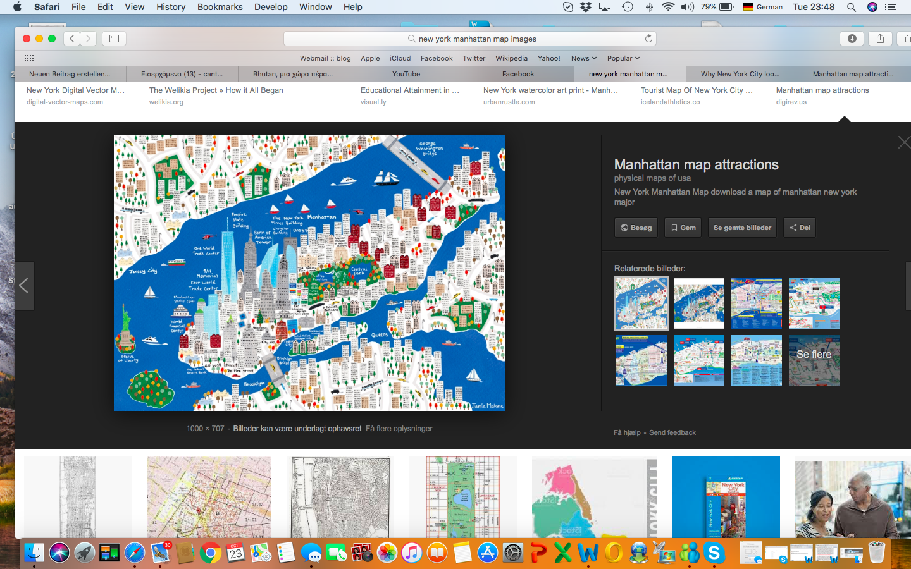911x569 pixels.
Task: Open 'Se flere' related images
Action: pos(814,360)
